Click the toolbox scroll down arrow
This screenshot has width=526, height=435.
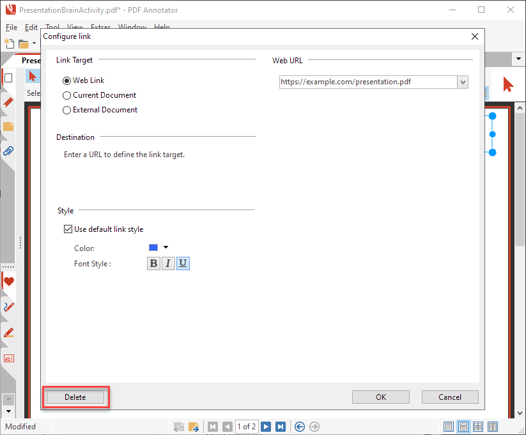(8, 411)
